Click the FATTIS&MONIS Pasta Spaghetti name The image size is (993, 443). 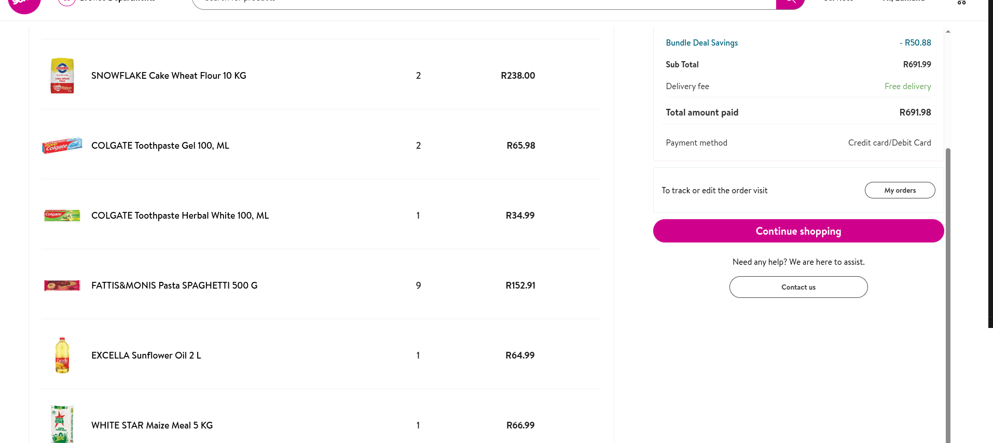click(x=174, y=285)
